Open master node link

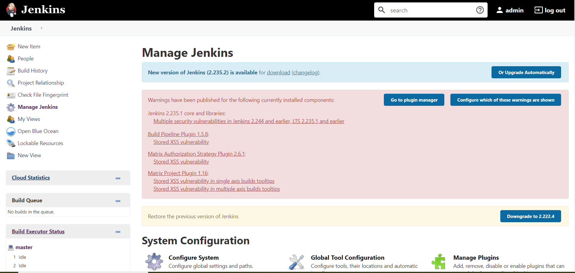click(24, 247)
